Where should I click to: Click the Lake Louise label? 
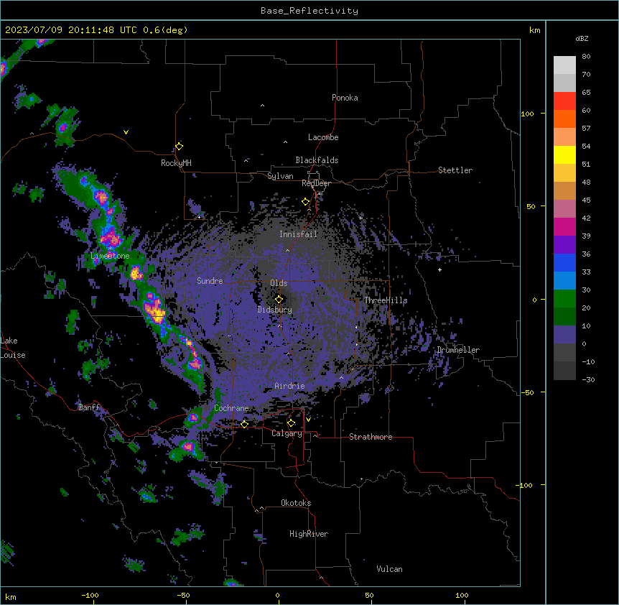13,348
